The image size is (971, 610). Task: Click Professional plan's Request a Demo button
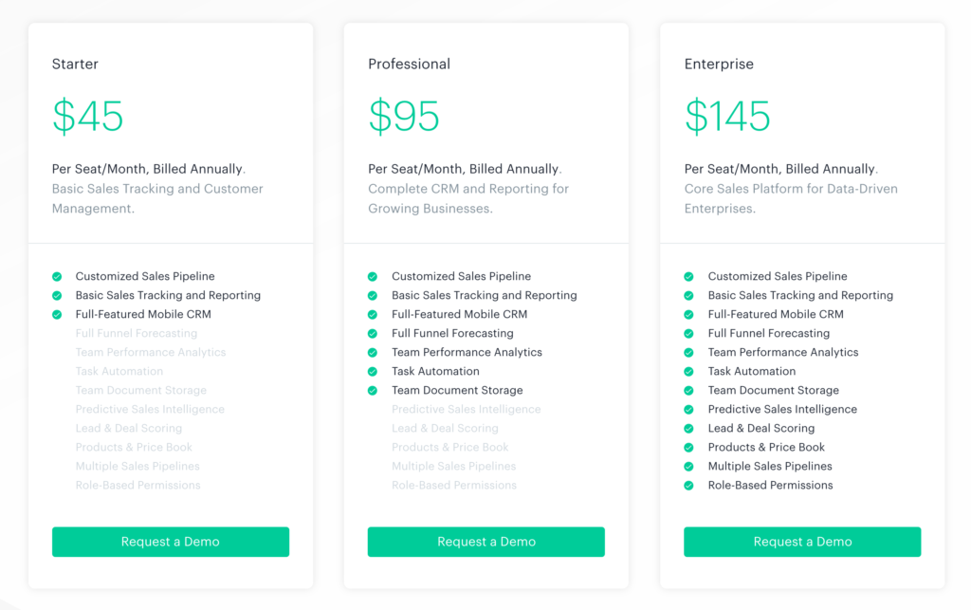[x=486, y=542]
